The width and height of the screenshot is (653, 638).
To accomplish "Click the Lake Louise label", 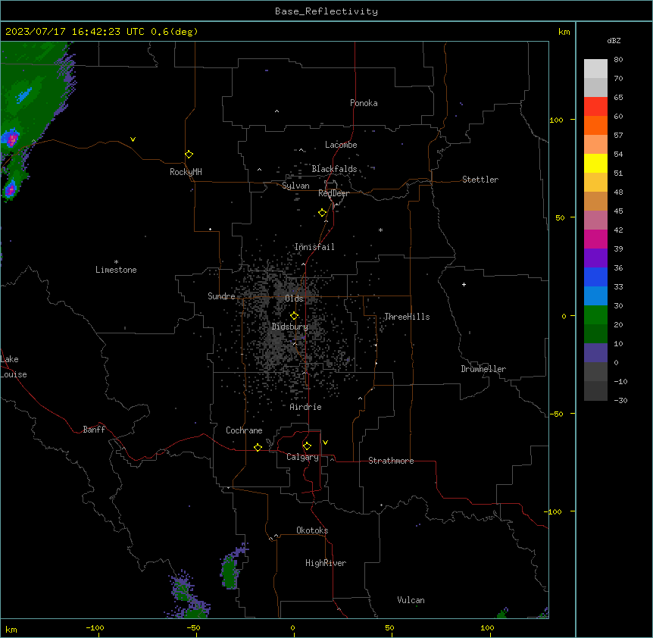I will pyautogui.click(x=14, y=367).
